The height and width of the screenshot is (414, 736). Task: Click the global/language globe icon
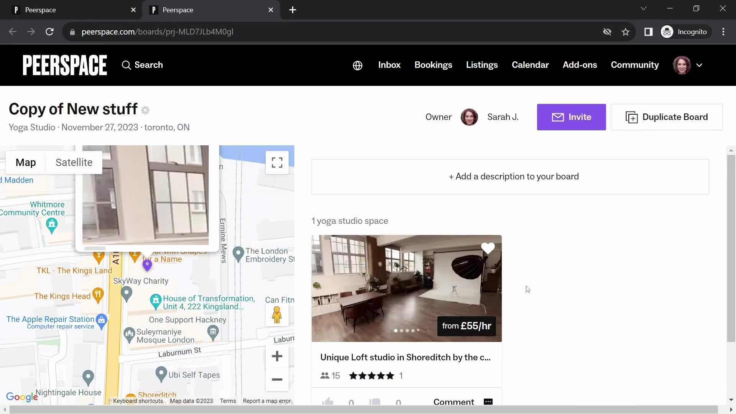(358, 65)
